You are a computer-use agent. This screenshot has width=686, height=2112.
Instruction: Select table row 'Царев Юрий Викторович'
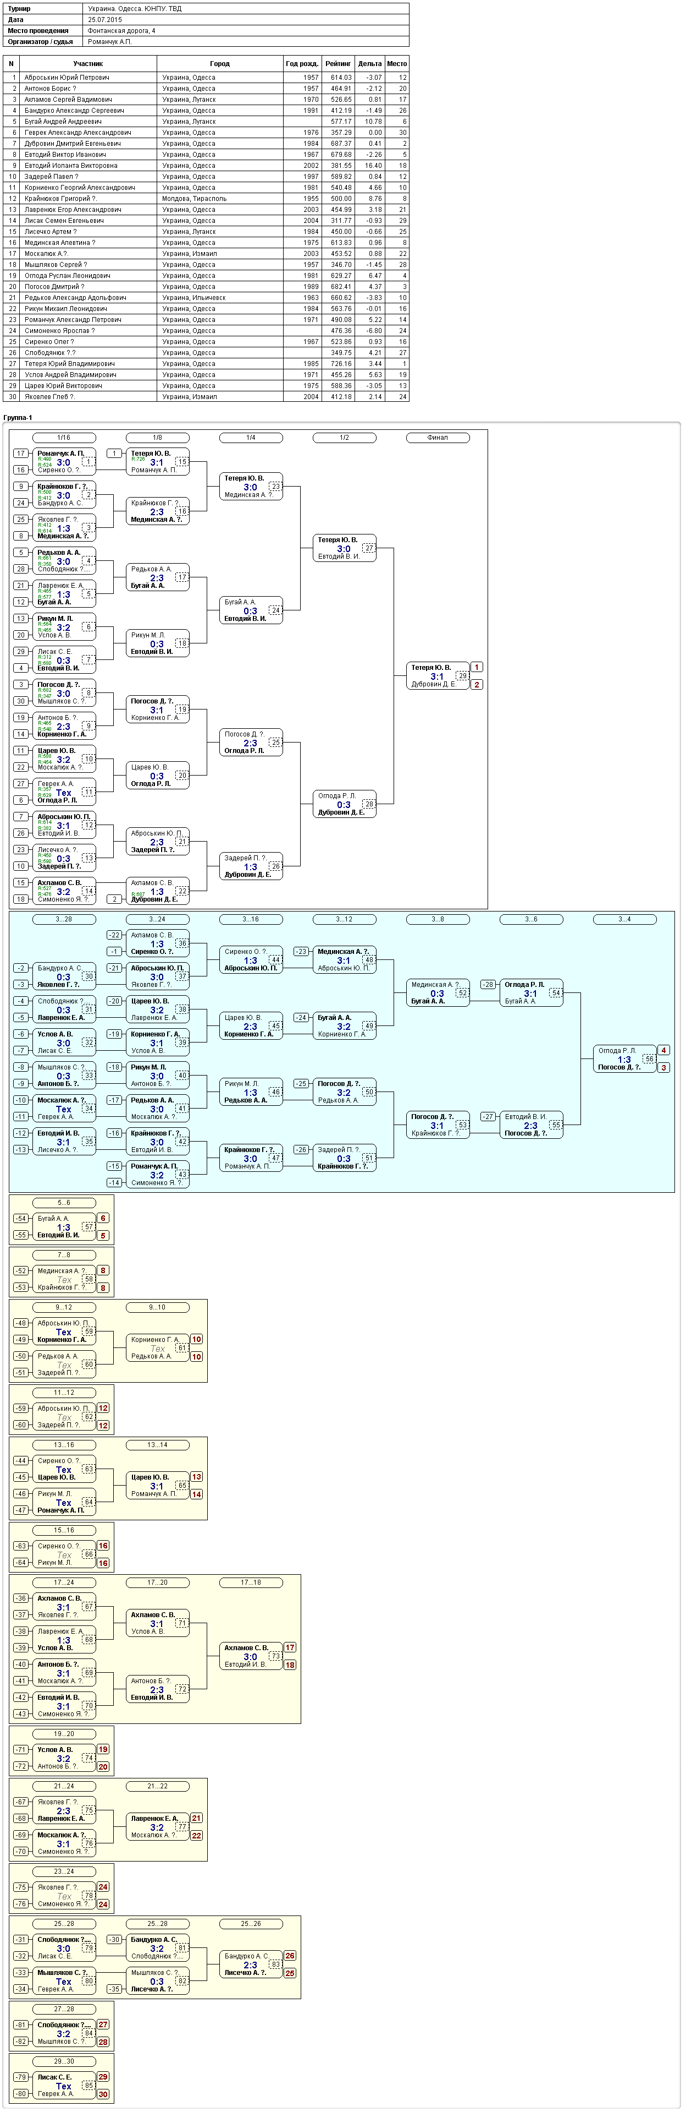(206, 385)
